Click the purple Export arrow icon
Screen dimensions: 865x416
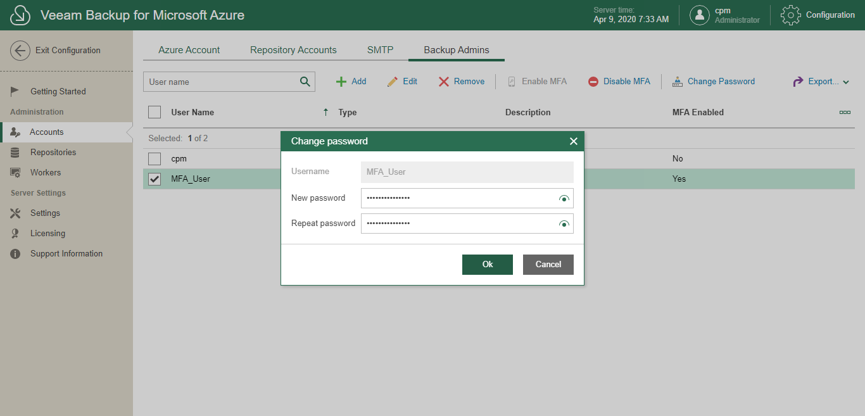tap(798, 82)
